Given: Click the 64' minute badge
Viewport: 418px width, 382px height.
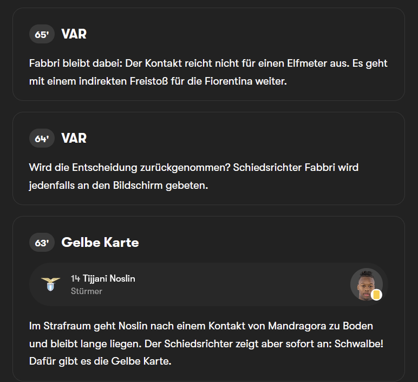Looking at the screenshot, I should [42, 138].
